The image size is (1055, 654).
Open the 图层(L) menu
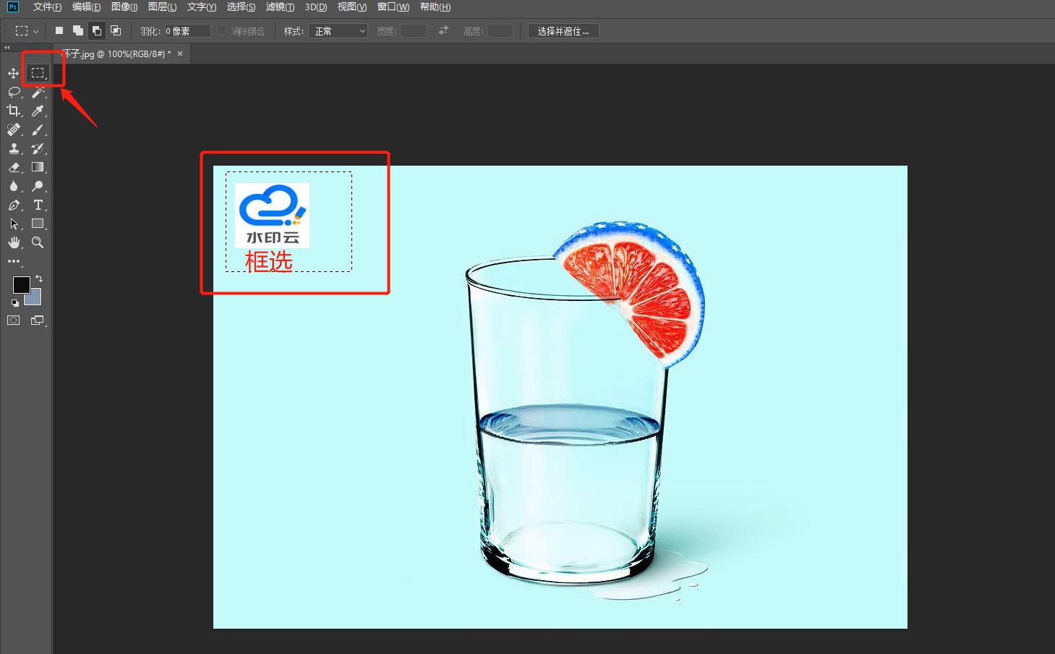click(x=162, y=7)
